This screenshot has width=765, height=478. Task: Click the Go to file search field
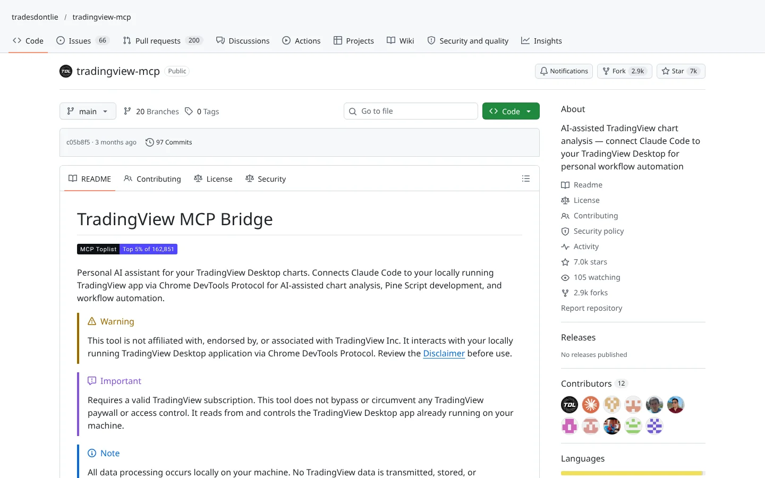coord(411,111)
